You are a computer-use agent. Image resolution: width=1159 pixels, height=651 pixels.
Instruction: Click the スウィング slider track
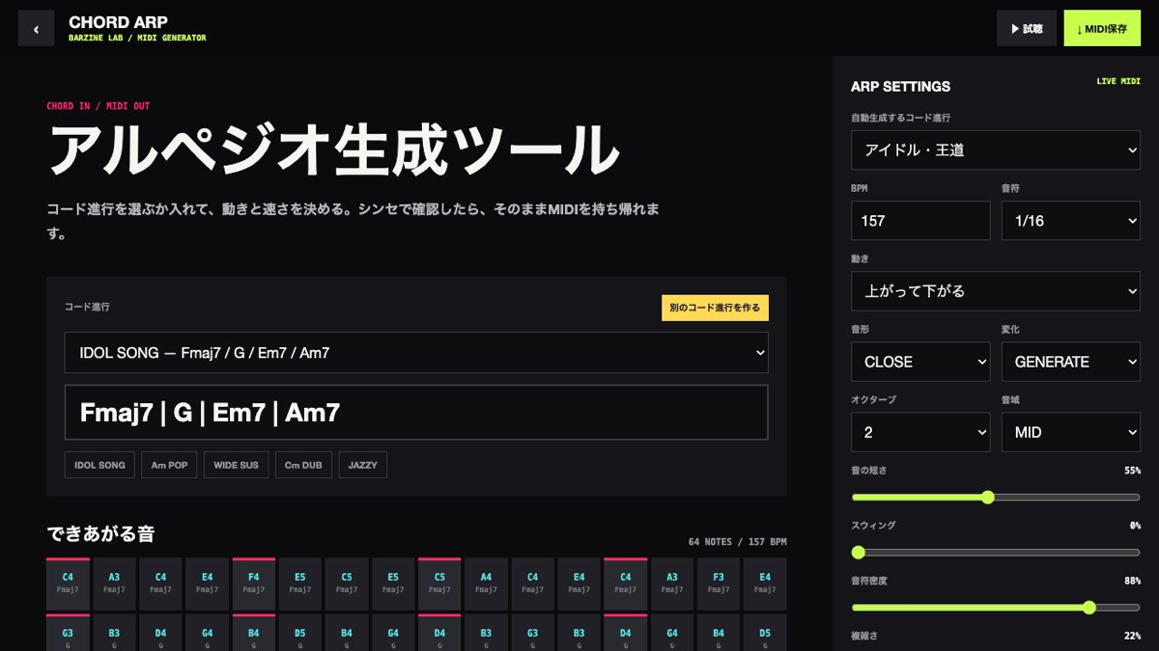996,553
